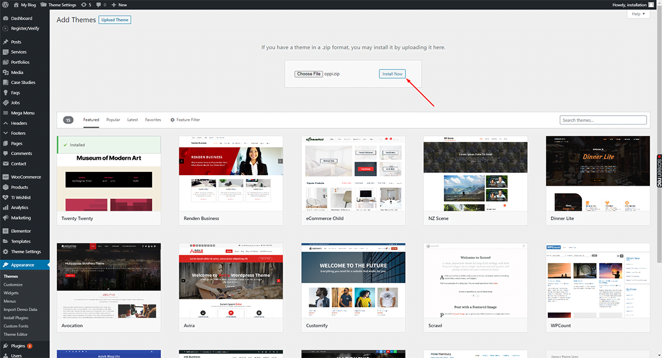
Task: Select the Avira theme thumbnail
Action: pos(231,280)
